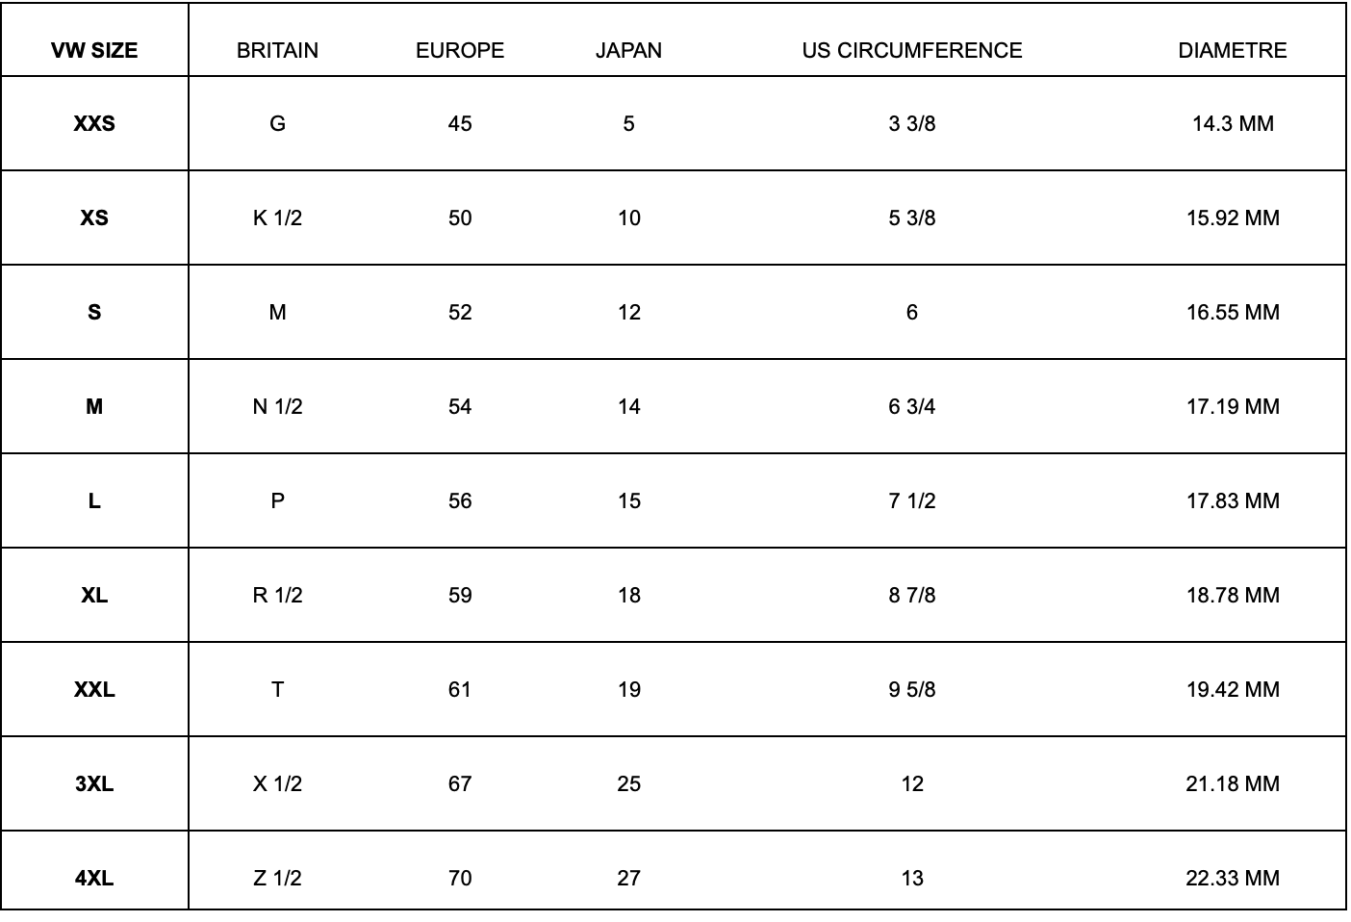Click the K 1/2 Britain size cell
This screenshot has width=1351, height=922.
pyautogui.click(x=277, y=218)
